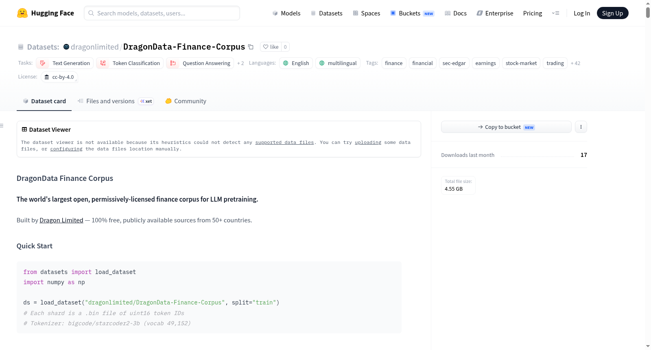Click the Hugging Face logo emoji
Viewport: 651px width, 350px height.
[x=22, y=13]
